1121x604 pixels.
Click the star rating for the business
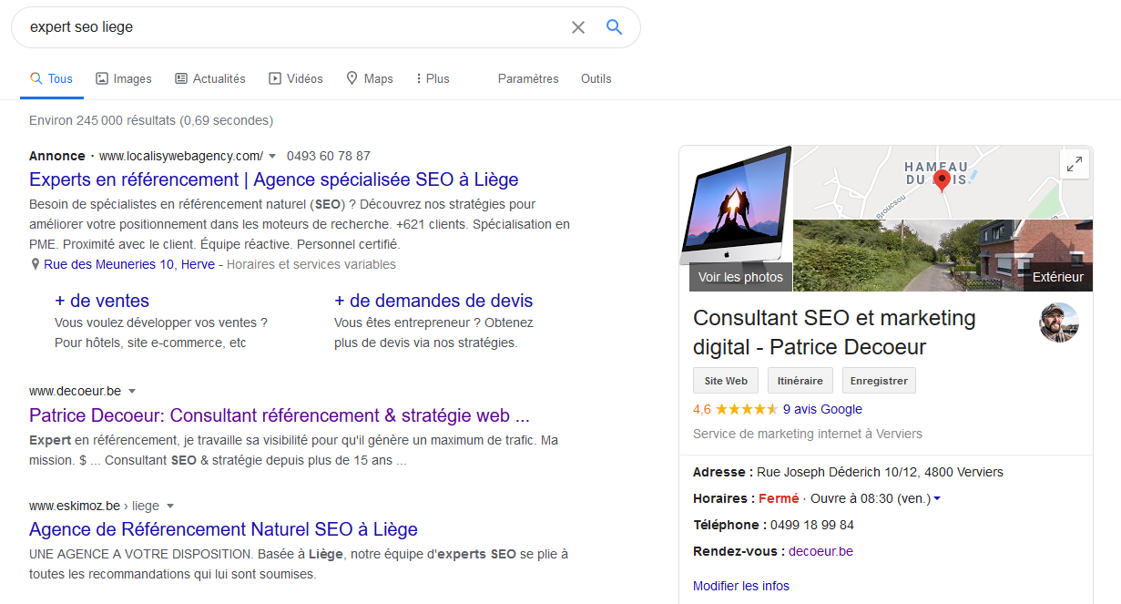click(747, 409)
